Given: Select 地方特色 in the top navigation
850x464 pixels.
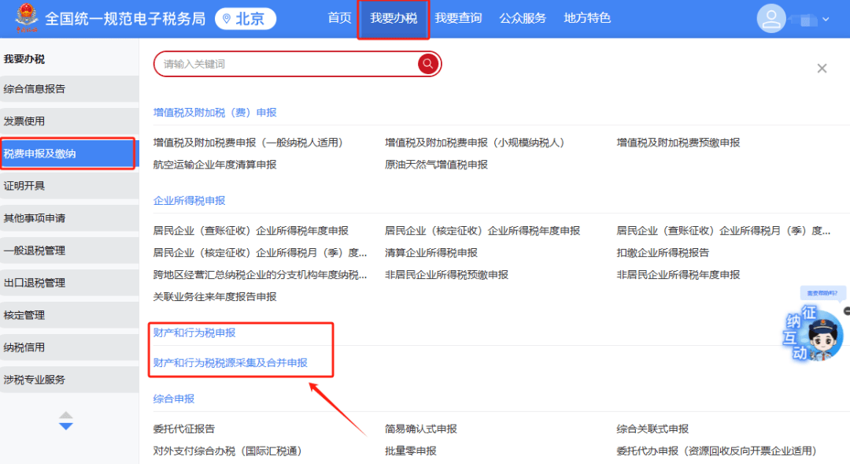Looking at the screenshot, I should 586,18.
